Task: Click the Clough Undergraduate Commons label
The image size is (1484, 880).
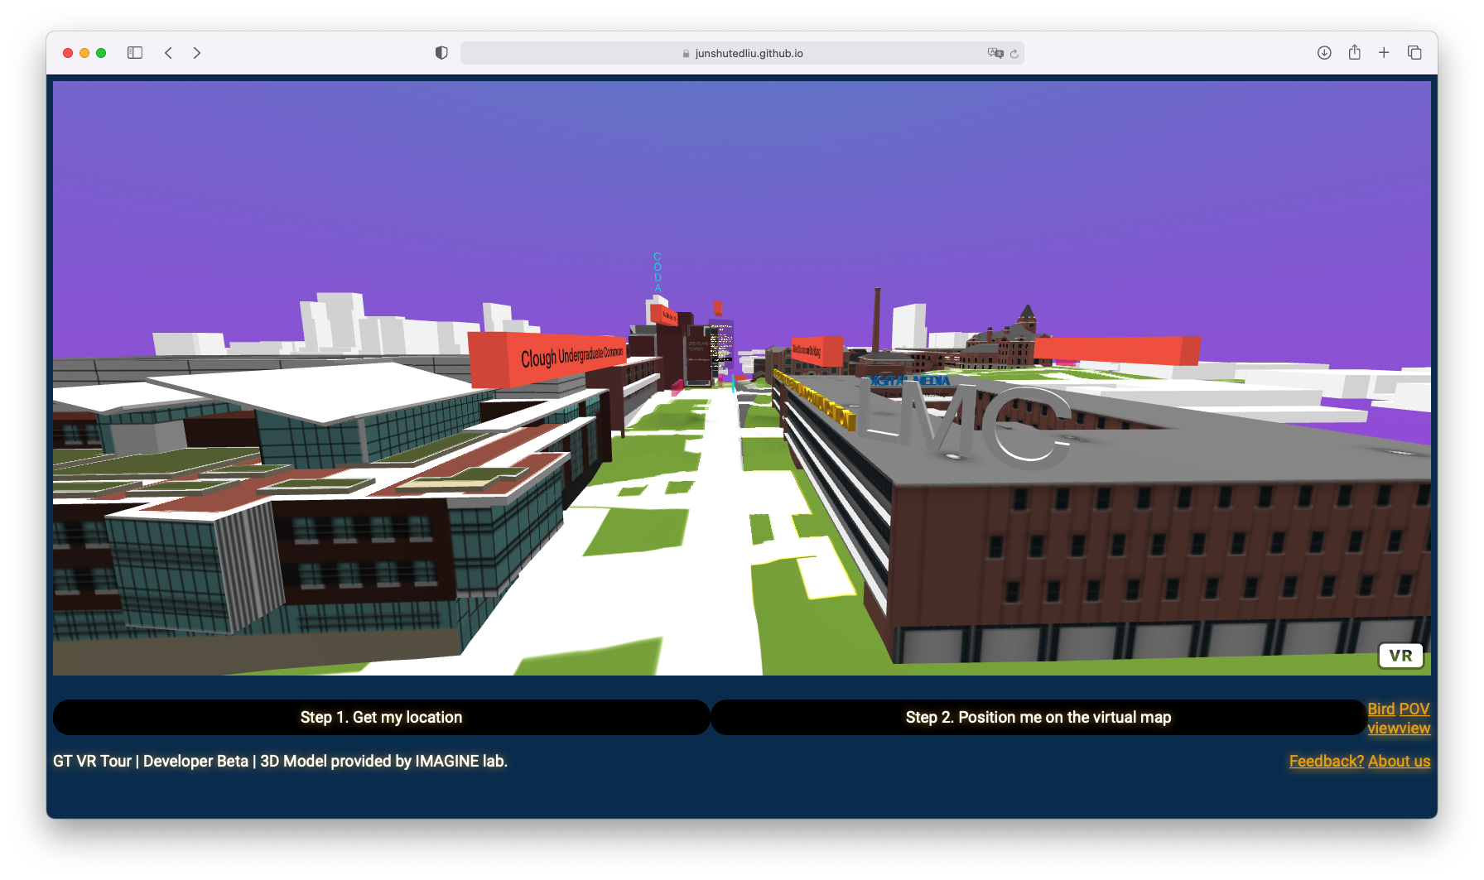Action: click(x=570, y=357)
